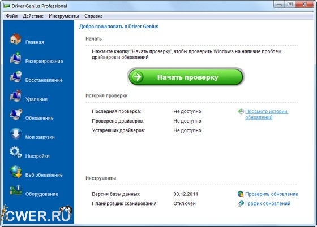Start the scan with Начать проверку
Viewport: 317px width, 227px height.
coord(186,77)
